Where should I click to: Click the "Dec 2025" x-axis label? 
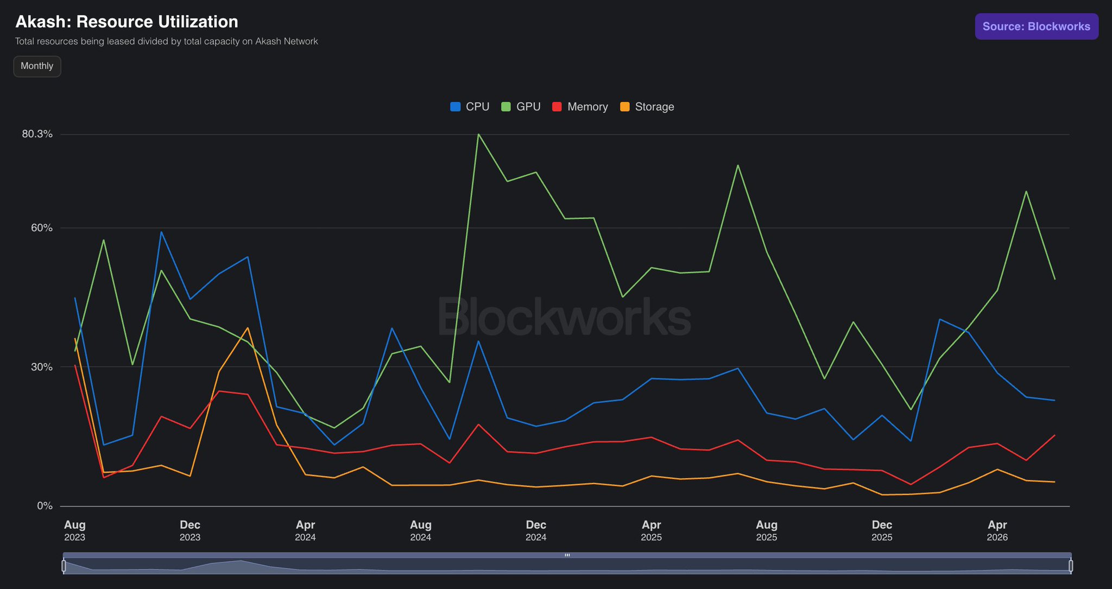pyautogui.click(x=882, y=531)
